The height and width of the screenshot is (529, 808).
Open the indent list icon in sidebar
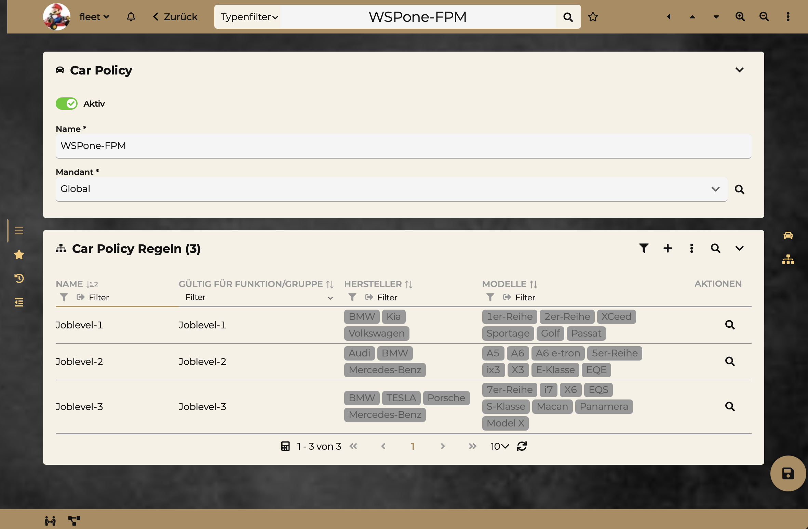click(19, 302)
